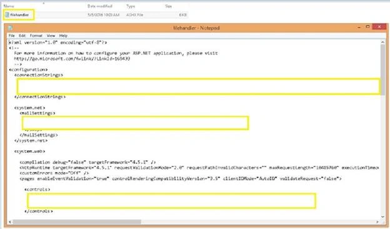Click the opening <system.net> tag

(x=29, y=108)
